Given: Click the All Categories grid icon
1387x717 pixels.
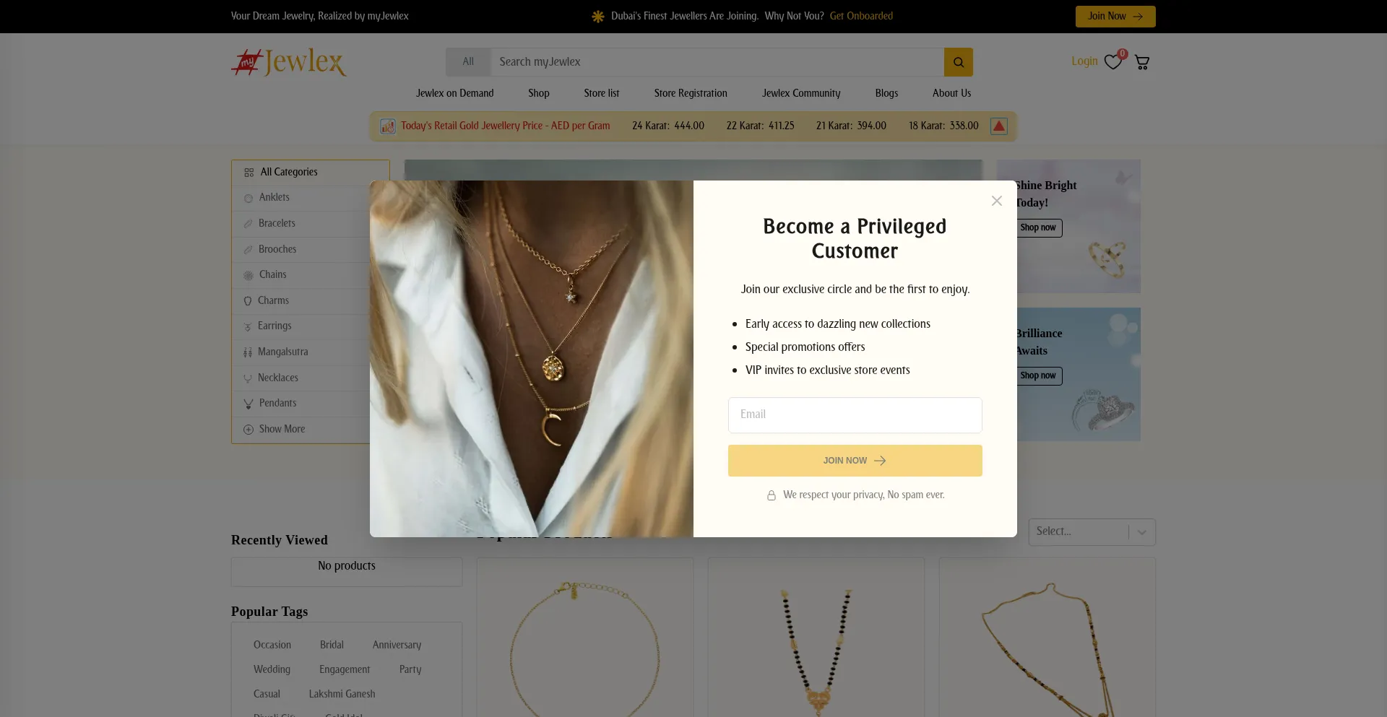Looking at the screenshot, I should coord(249,173).
